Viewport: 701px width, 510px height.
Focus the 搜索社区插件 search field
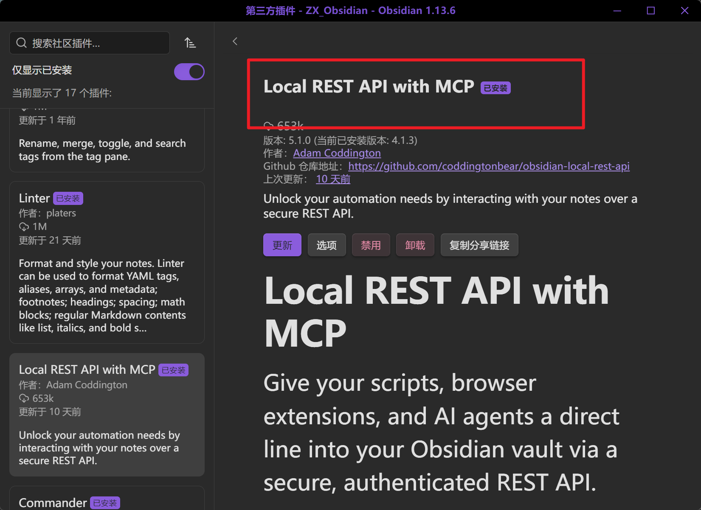90,43
